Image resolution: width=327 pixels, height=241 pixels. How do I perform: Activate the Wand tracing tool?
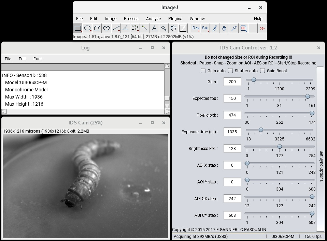pyautogui.click(x=145, y=28)
